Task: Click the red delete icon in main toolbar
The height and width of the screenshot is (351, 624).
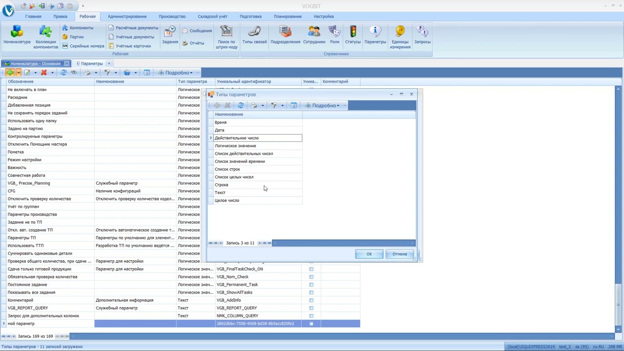Action: pos(44,73)
